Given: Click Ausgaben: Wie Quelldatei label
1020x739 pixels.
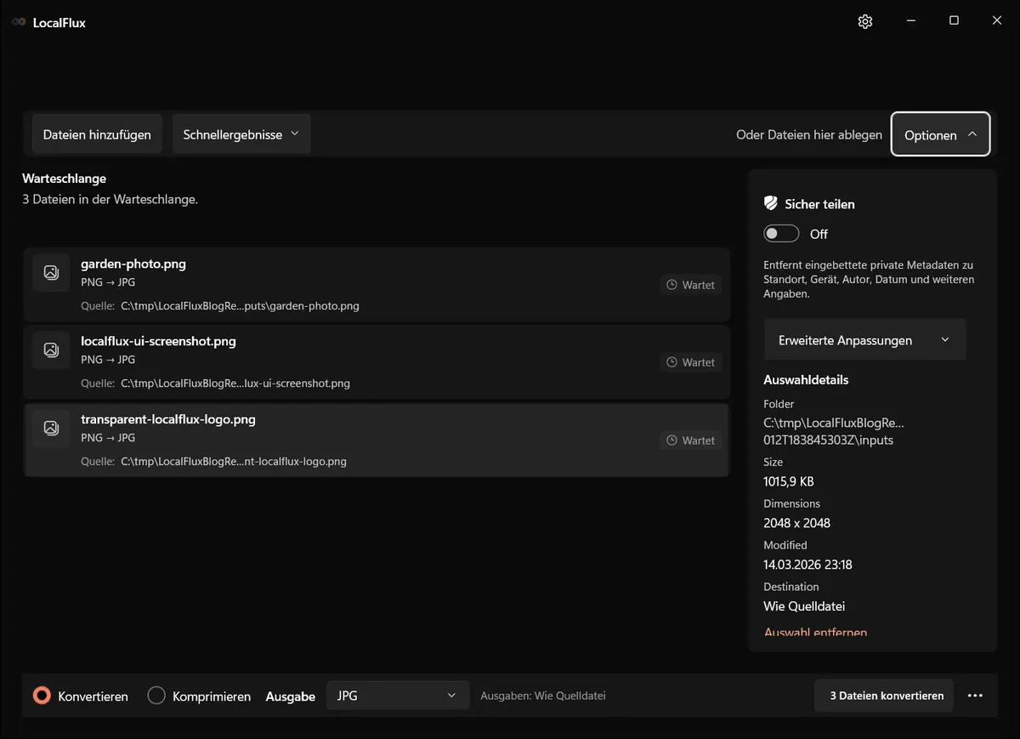Looking at the screenshot, I should (x=543, y=696).
